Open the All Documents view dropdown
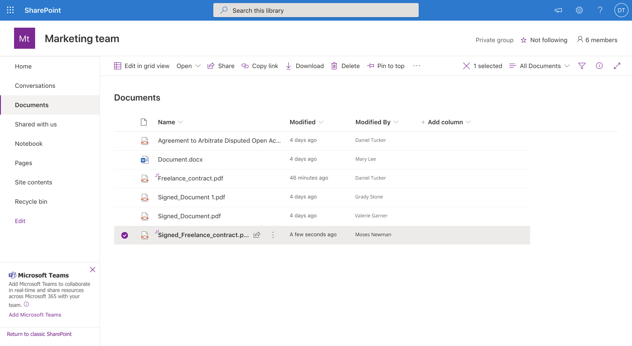 539,66
